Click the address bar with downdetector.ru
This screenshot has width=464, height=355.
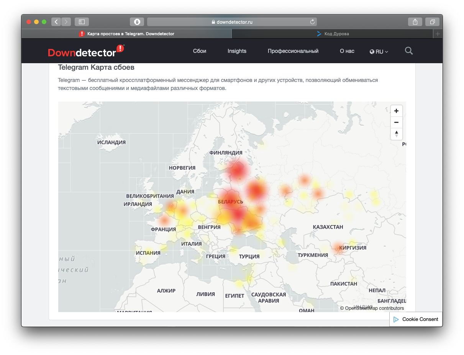pyautogui.click(x=232, y=22)
